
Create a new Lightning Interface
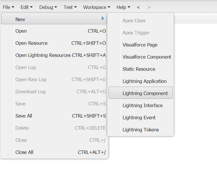tap(140, 106)
